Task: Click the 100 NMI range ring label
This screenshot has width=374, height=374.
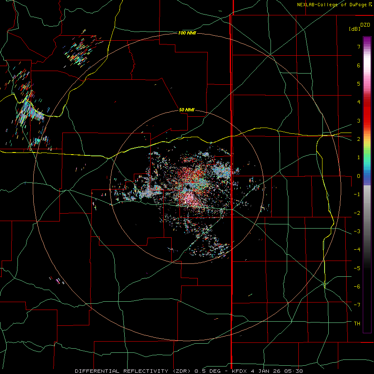Action: click(187, 33)
